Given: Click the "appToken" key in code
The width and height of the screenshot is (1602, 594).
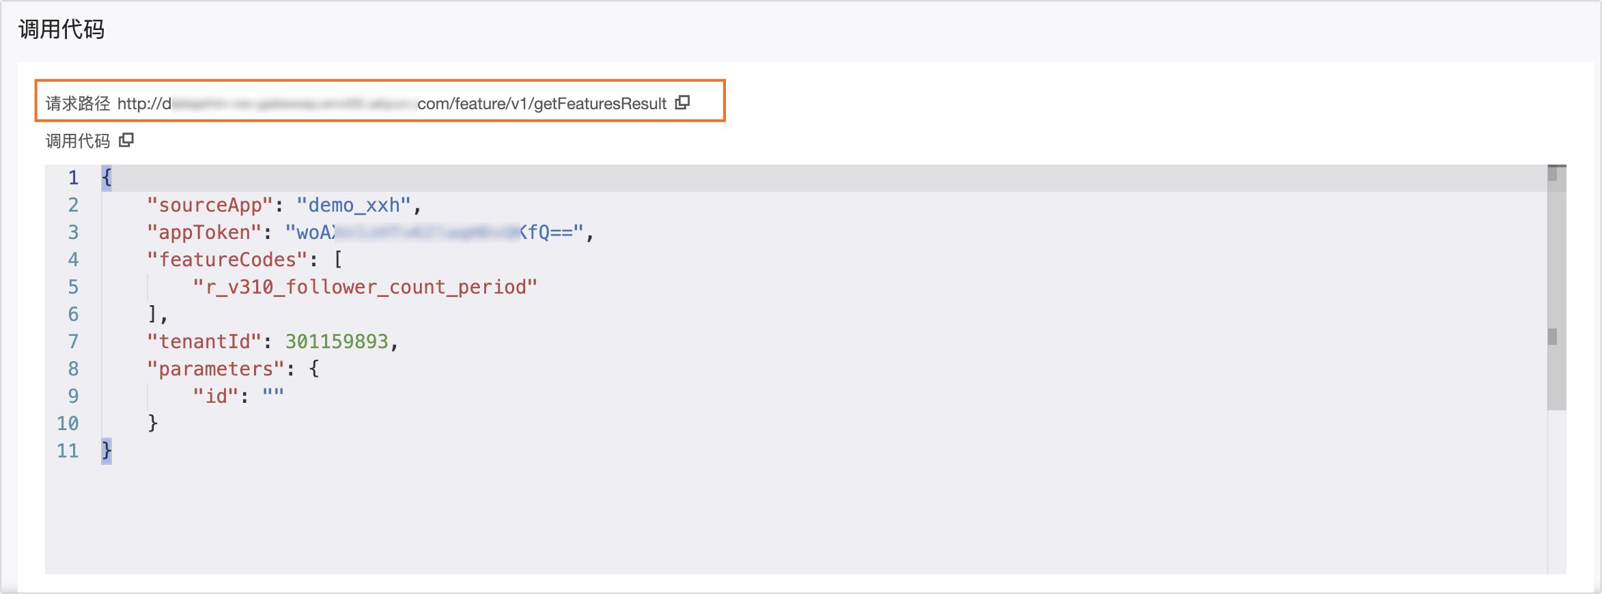Looking at the screenshot, I should (204, 233).
